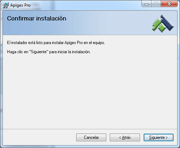Viewport: 180px width, 148px height.
Task: Click the Apiges Pro title bar text
Action: [x=20, y=5]
